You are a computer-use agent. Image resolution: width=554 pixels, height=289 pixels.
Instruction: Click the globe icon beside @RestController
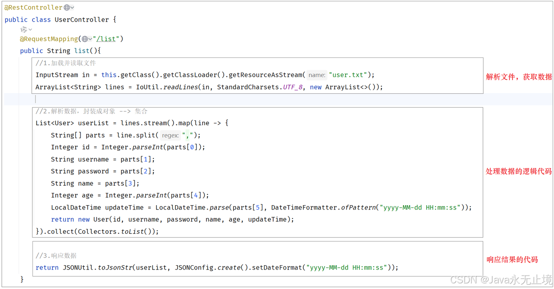[67, 7]
